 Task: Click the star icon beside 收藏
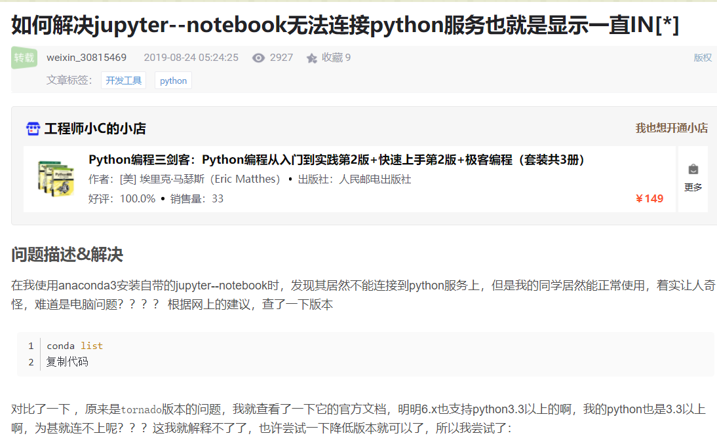312,58
